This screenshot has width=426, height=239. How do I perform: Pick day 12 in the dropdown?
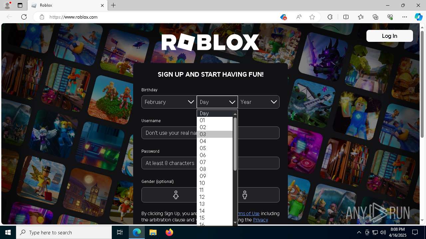coord(215,197)
